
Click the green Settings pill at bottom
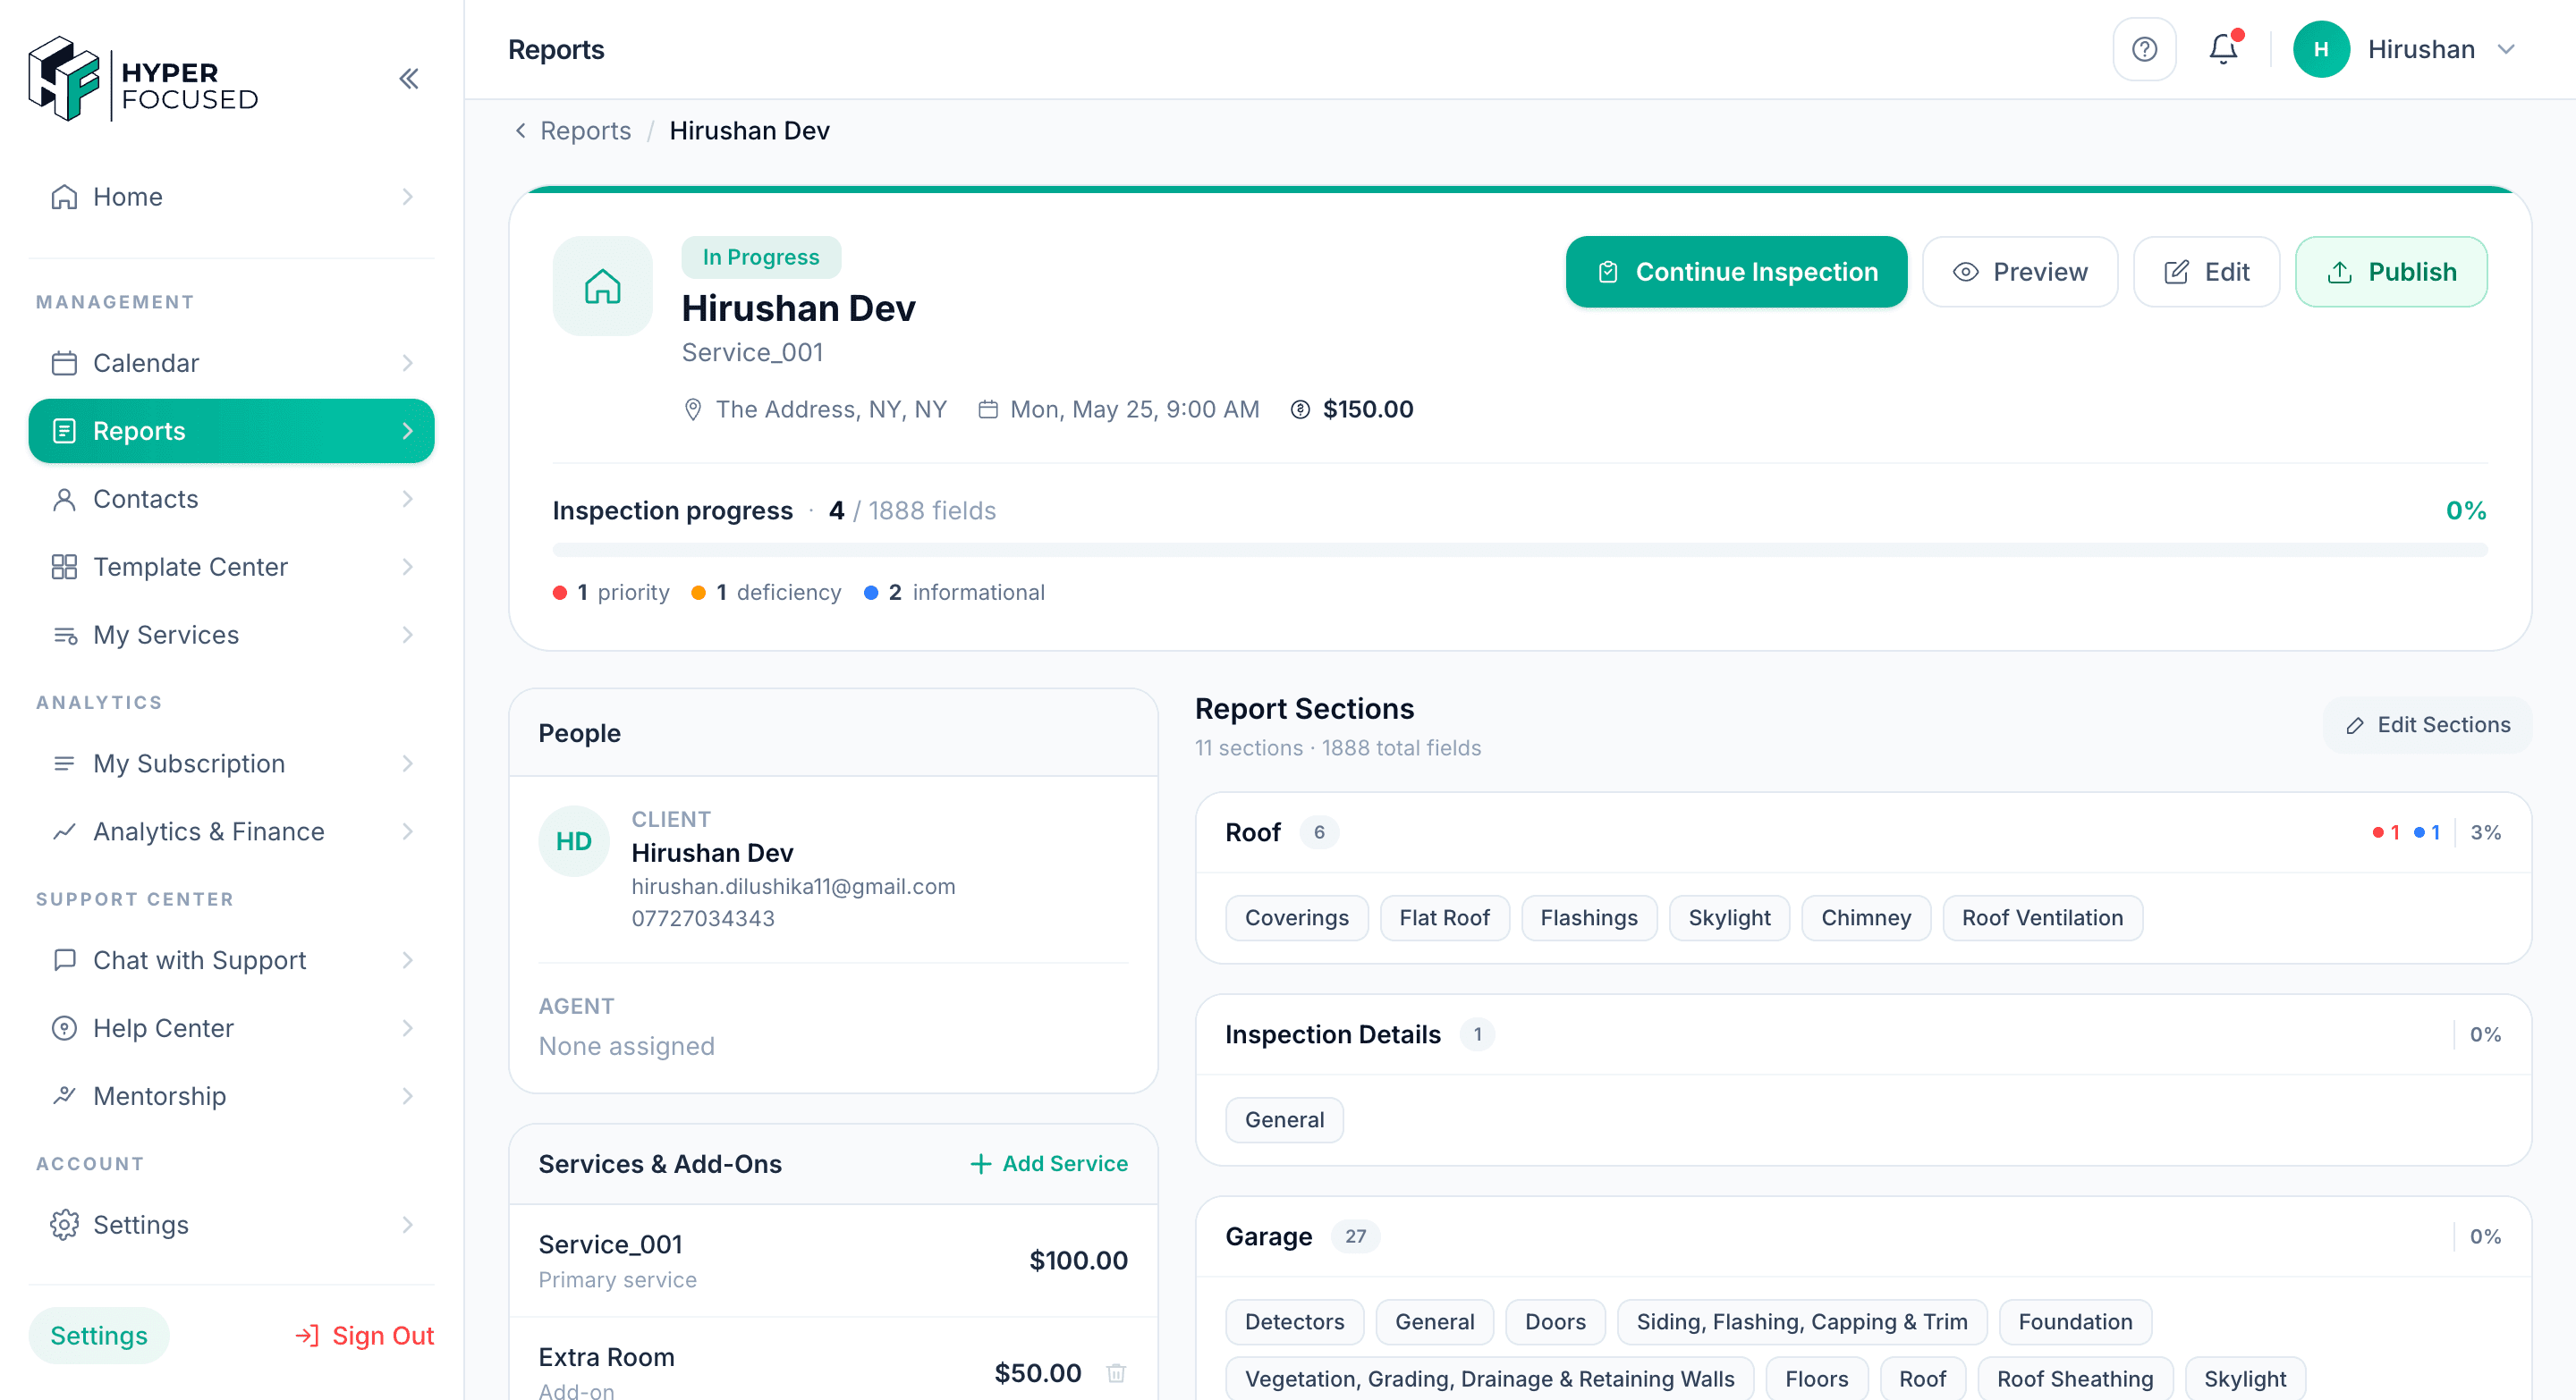[x=99, y=1336]
